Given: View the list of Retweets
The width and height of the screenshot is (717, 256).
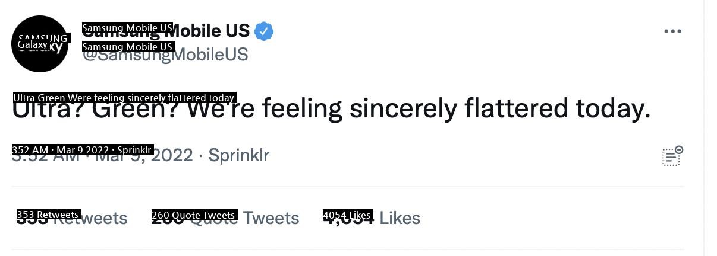Looking at the screenshot, I should pos(72,218).
